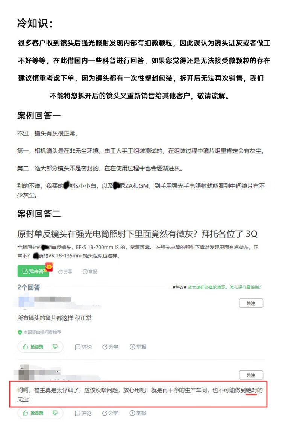
Task: Share the first answer via 分享
Action: click(x=111, y=347)
